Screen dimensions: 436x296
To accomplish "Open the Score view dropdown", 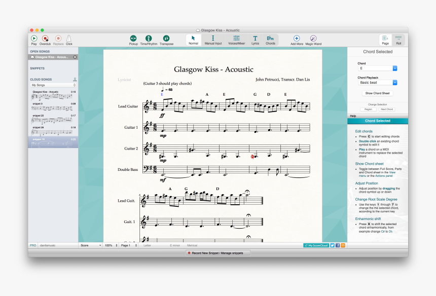I will coord(90,245).
